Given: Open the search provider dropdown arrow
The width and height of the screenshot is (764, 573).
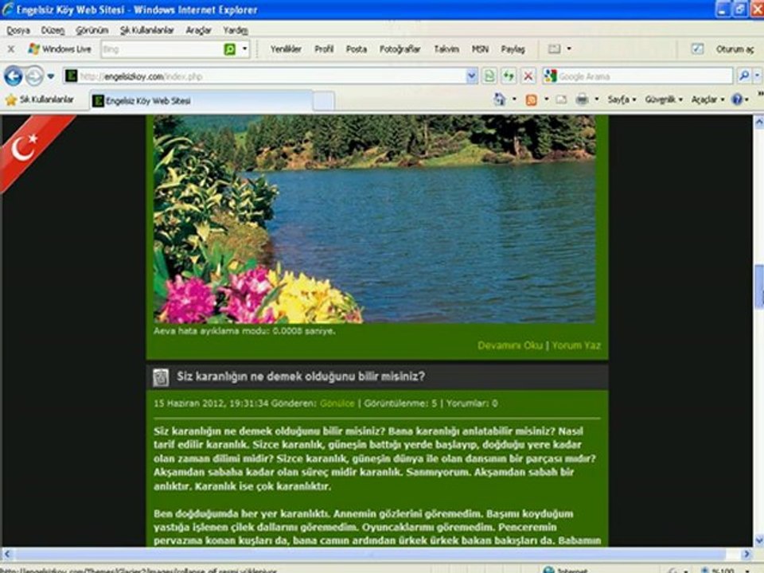Looking at the screenshot, I should pyautogui.click(x=758, y=76).
